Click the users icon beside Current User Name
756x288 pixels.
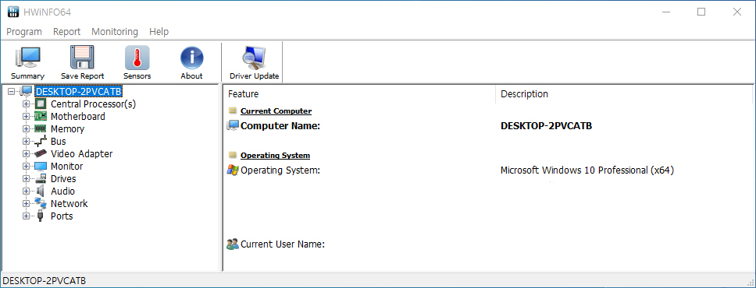233,244
